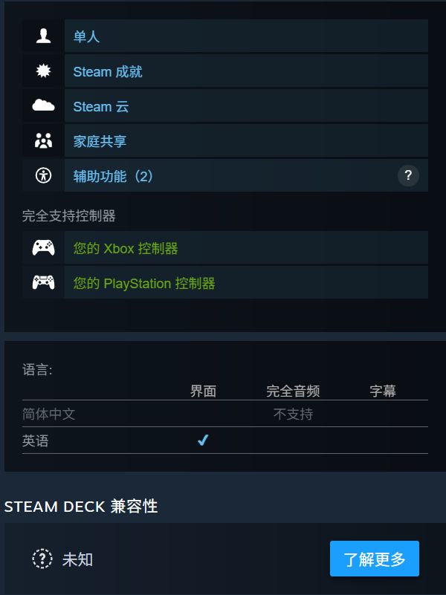
Task: Expand 辅助功能 (2) details
Action: tap(113, 176)
